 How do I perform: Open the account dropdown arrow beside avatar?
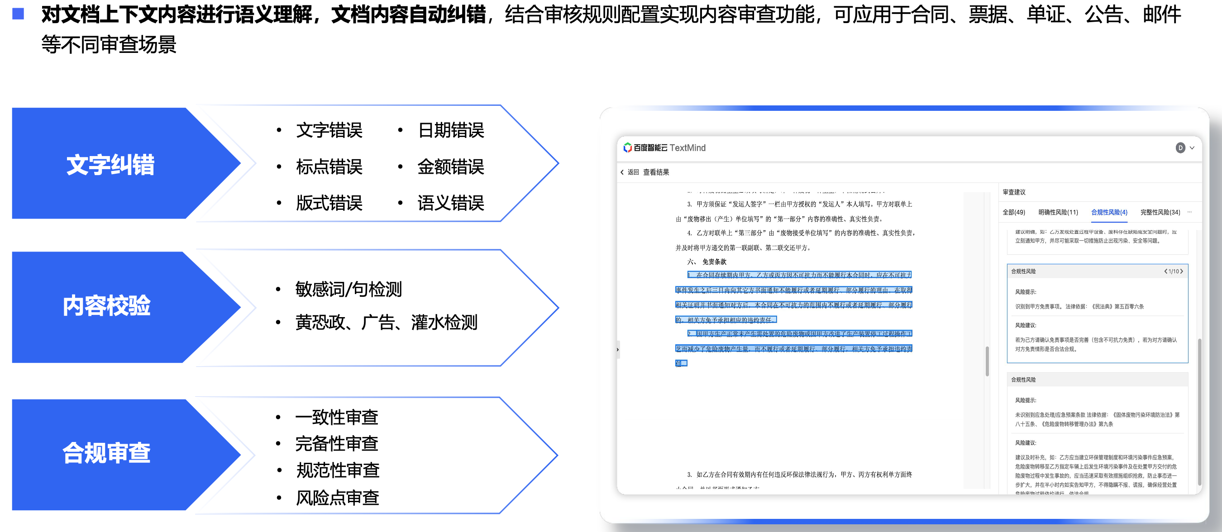(x=1192, y=148)
